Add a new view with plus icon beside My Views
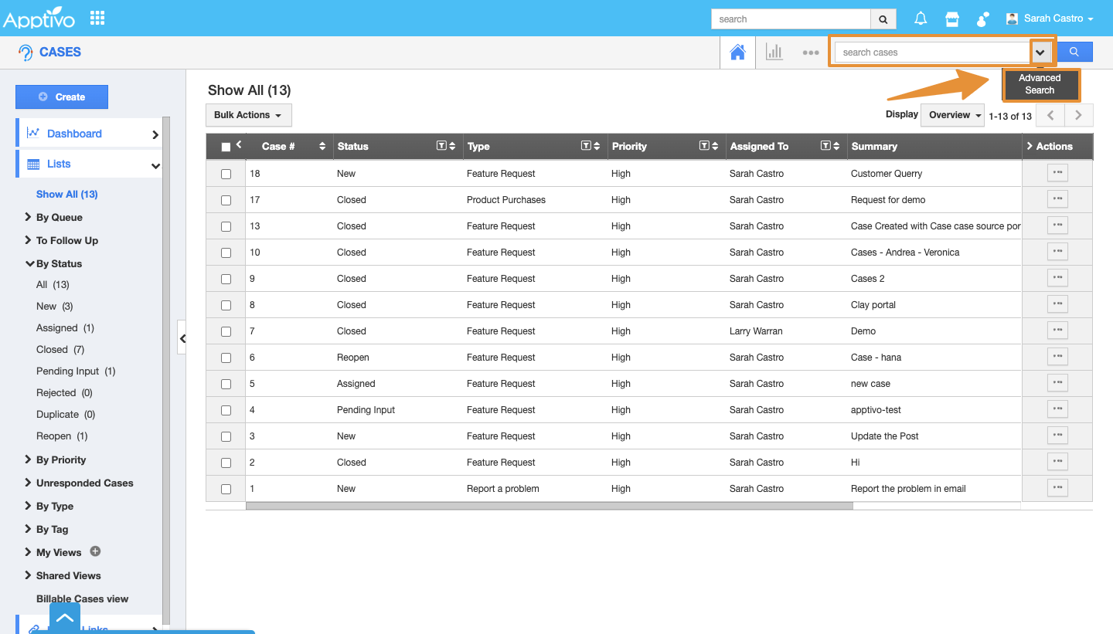Viewport: 1113px width, 634px height. 96,551
